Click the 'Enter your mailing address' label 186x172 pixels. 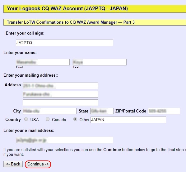point(31,75)
